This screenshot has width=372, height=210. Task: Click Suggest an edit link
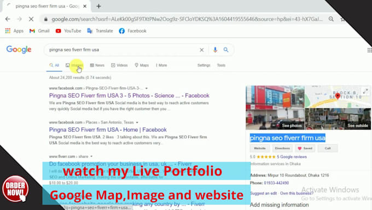coord(263,194)
